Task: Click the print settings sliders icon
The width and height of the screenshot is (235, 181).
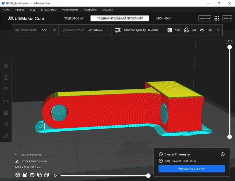Action: pyautogui.click(x=118, y=30)
